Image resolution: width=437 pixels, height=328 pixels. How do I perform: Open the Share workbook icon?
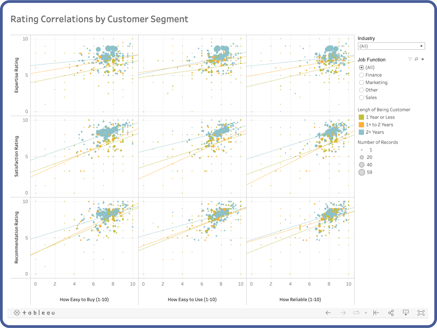[391, 313]
